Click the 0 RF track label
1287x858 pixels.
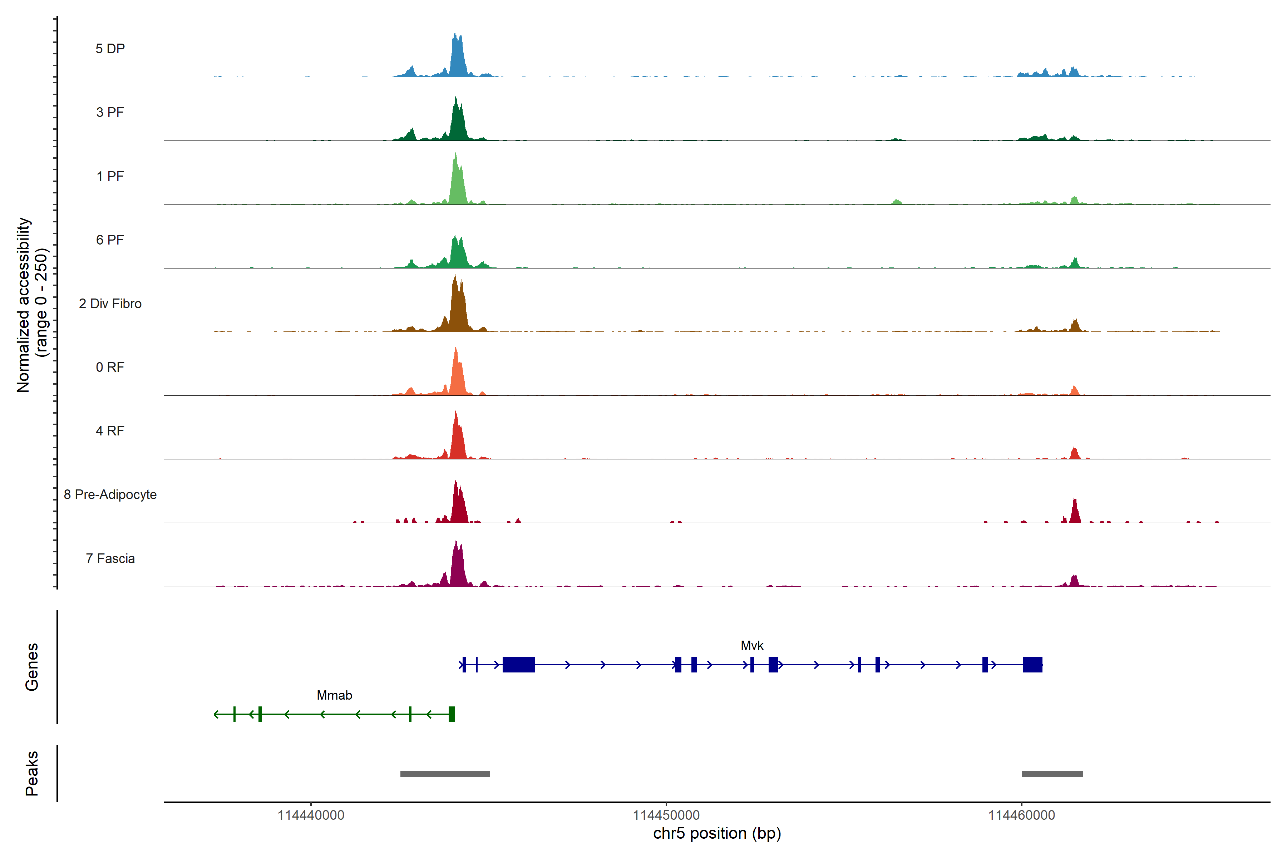coord(110,367)
